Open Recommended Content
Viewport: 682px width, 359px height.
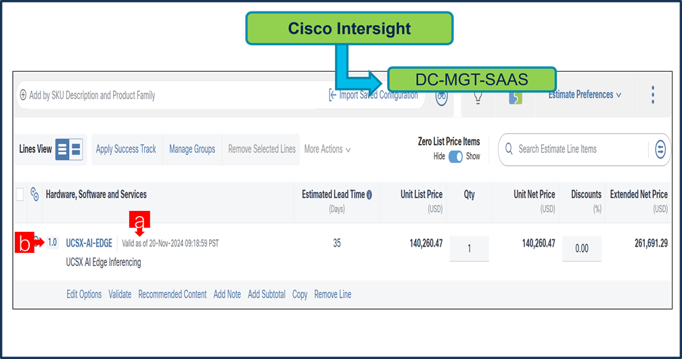[x=173, y=294]
